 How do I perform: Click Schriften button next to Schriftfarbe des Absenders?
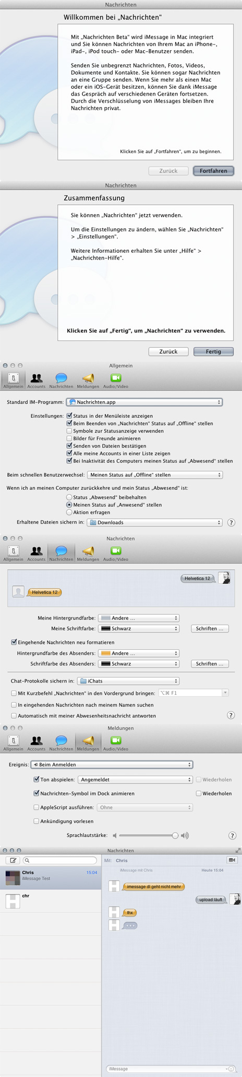209,663
